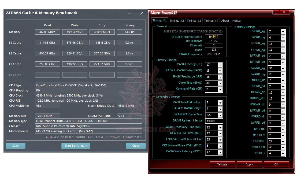Open the DRAM REF Cycle Time dropdown
Screen dimensions: 297x181
(x=220, y=115)
